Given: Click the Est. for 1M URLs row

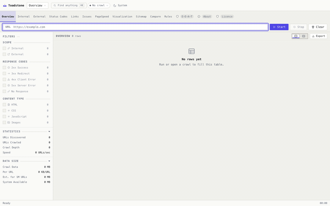Looking at the screenshot, I should (x=26, y=177).
